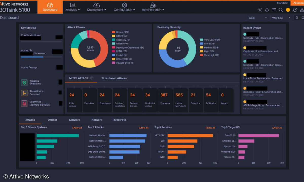Image resolution: width=304 pixels, height=182 pixels.
Task: Switch to Advanced mode
Action: [x=298, y=3]
